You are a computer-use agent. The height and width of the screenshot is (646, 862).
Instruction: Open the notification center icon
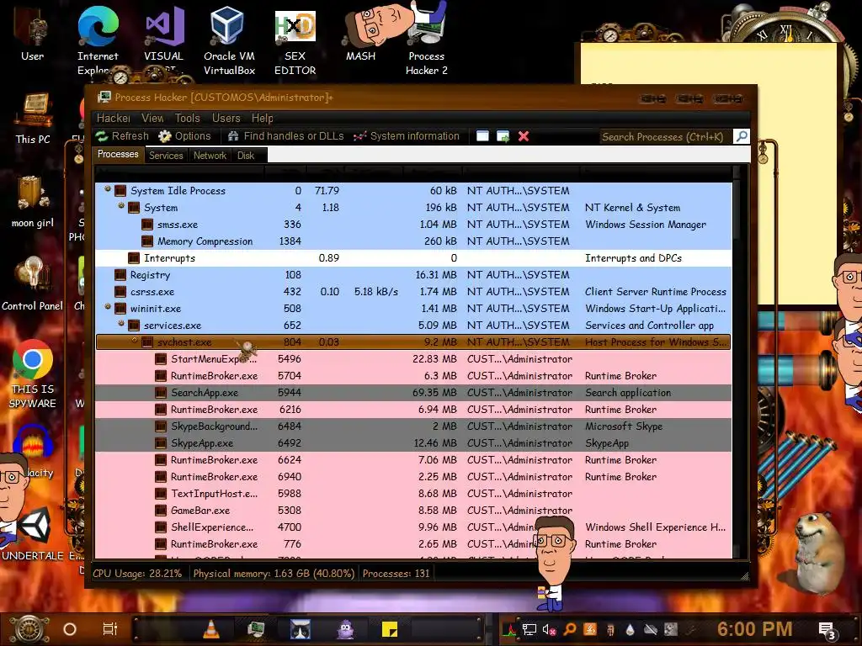click(x=828, y=630)
